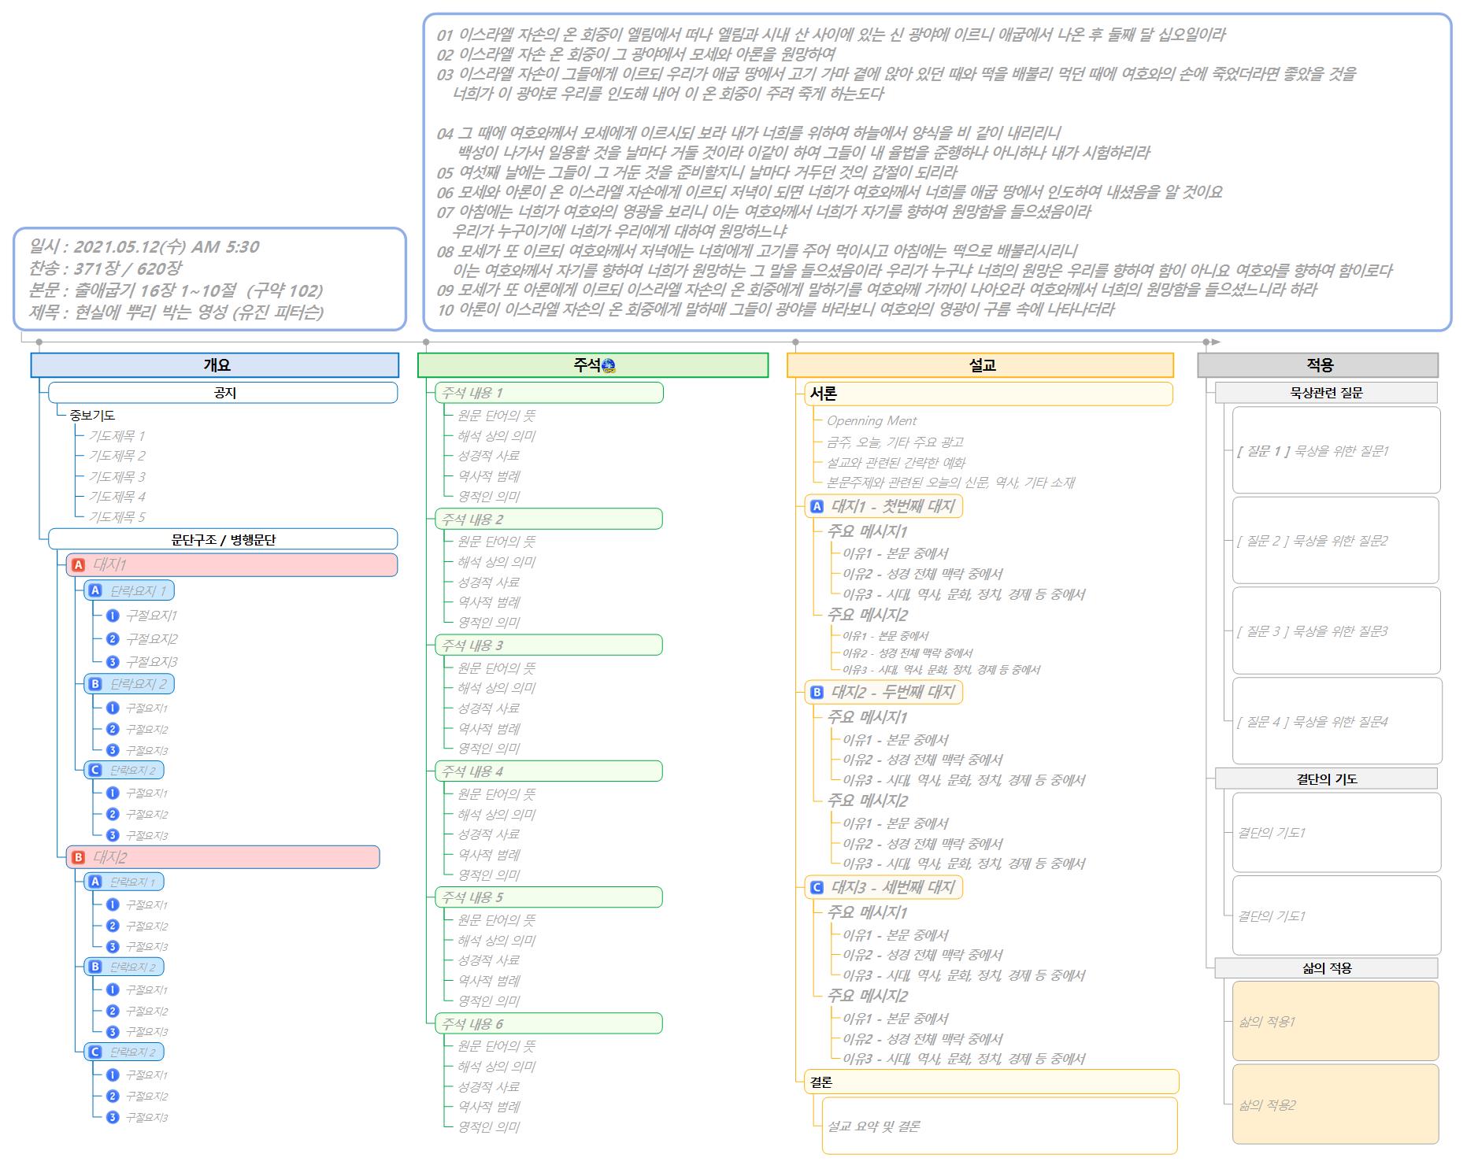
Task: Click blue A icon on 대지1 - 첫번째 대지
Action: coord(817,506)
